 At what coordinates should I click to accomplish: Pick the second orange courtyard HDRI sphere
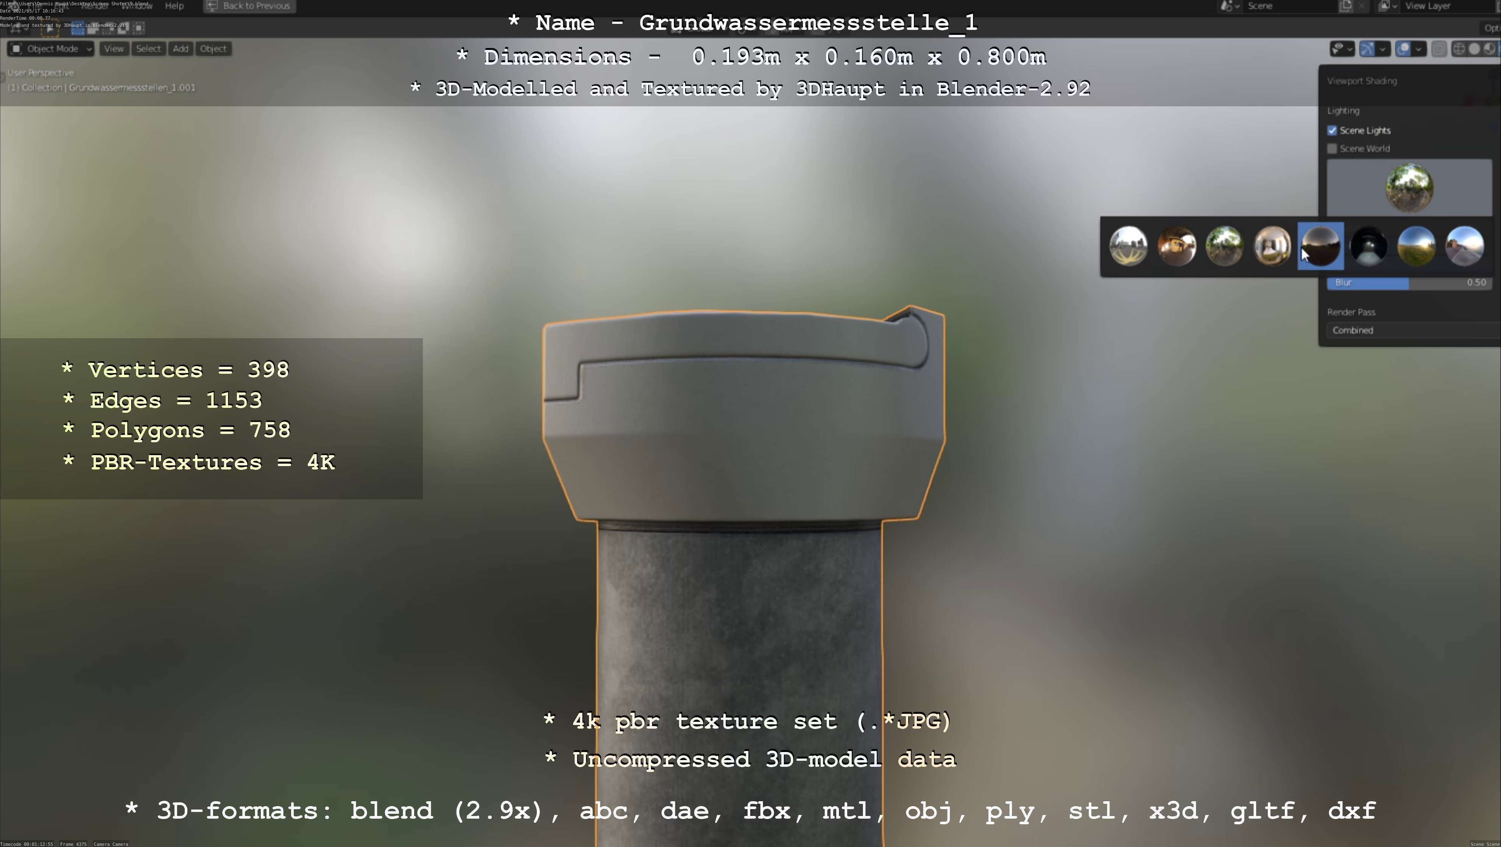point(1177,246)
